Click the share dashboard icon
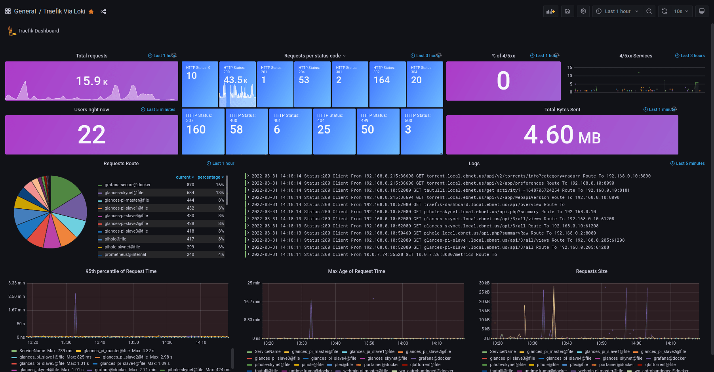Image resolution: width=714 pixels, height=372 pixels. click(x=103, y=11)
